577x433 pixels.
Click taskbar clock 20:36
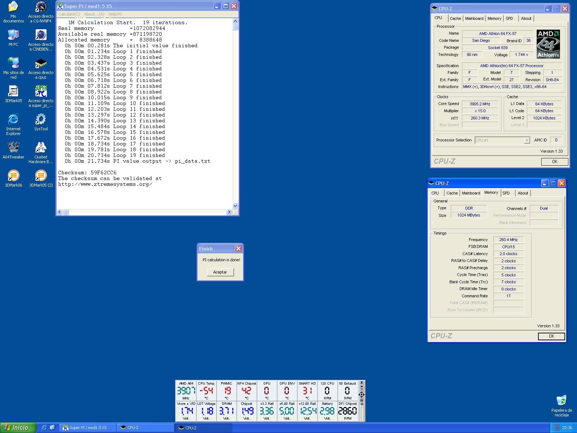point(567,428)
